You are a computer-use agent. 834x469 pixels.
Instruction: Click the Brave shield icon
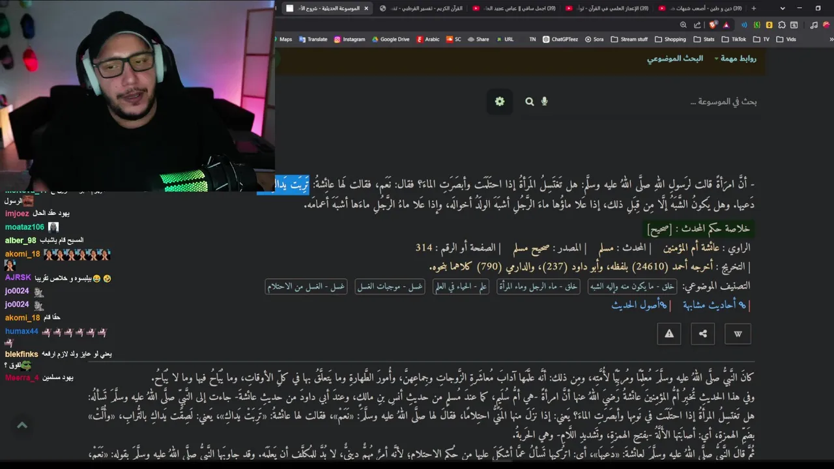713,25
